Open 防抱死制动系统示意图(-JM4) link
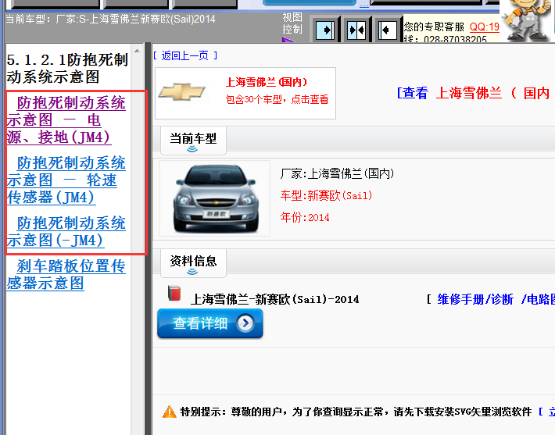The image size is (555, 435). pyautogui.click(x=66, y=232)
